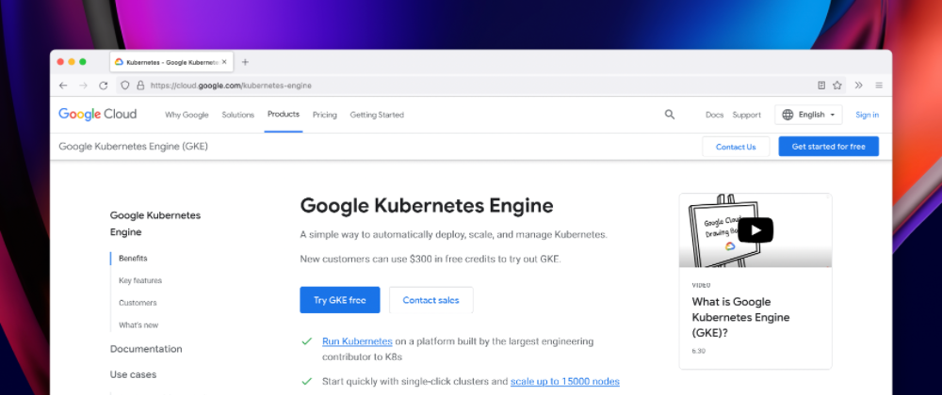The width and height of the screenshot is (942, 395).
Task: Toggle reader view icon in address bar
Action: (x=821, y=86)
